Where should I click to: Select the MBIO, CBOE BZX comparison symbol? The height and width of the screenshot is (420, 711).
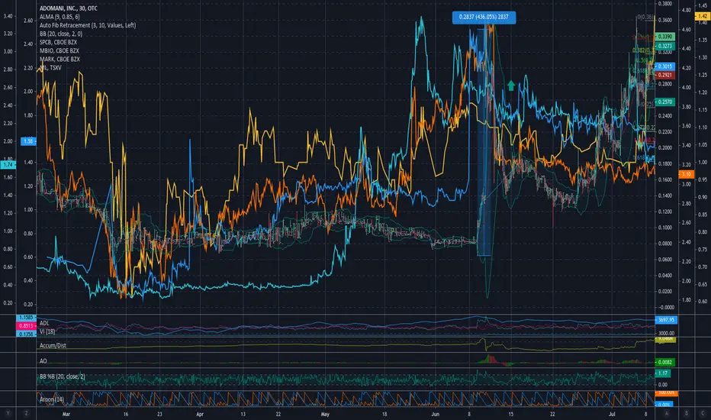(x=60, y=51)
